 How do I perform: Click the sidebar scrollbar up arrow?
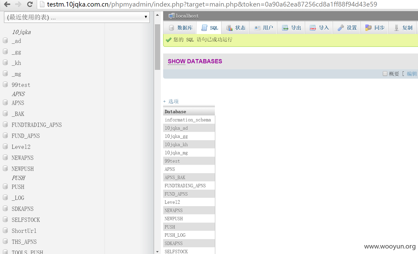pos(157,15)
